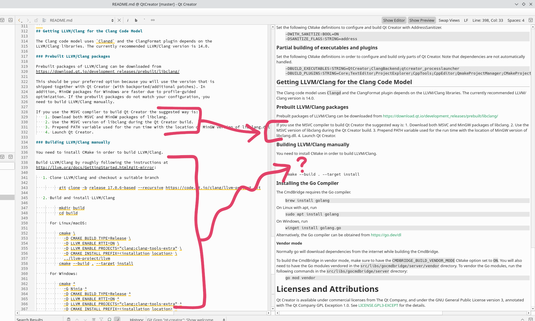
Task: Open the go.dev/dl link in preview
Action: click(386, 235)
